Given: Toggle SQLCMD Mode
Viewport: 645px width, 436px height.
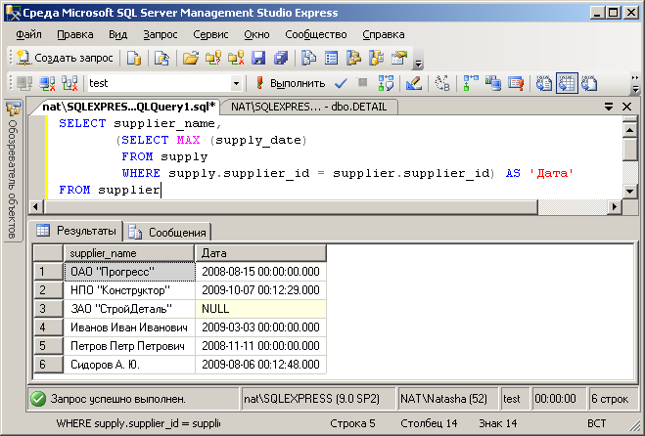Looking at the screenshot, I should (x=516, y=83).
